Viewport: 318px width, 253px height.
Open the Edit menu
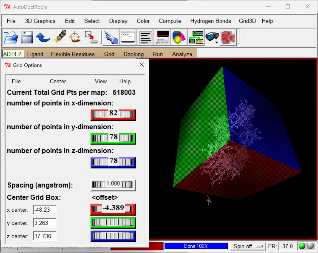(70, 21)
